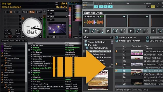
Task: Skip to next track in Serato deck
Action: click(20, 12)
